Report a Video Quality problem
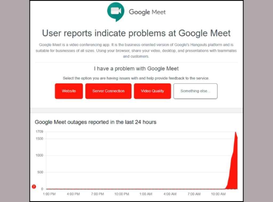 coord(152,91)
